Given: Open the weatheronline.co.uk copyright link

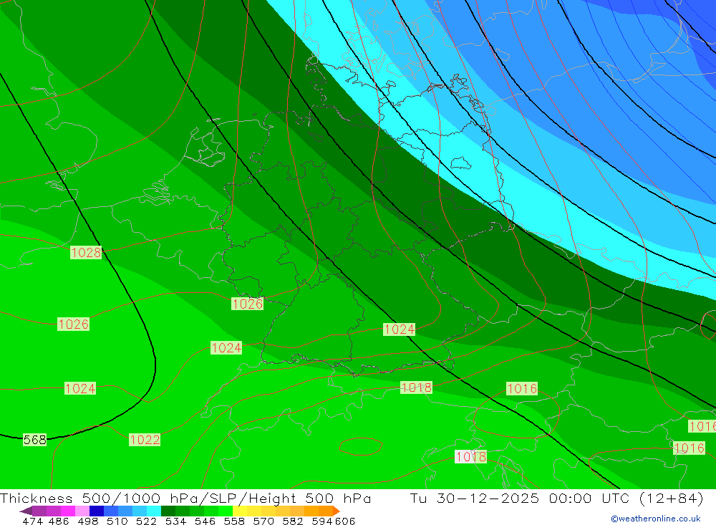Looking at the screenshot, I should click(656, 519).
